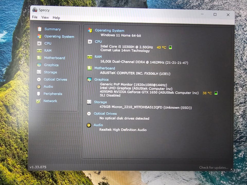Click the Audio speaker icon in sidebar
Screen dimensions: 247x185
39,87
